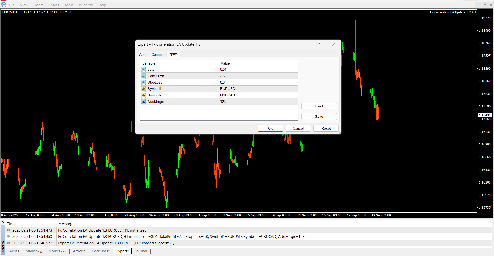This screenshot has height=256, width=494.
Task: Click the Reset button
Action: 326,128
